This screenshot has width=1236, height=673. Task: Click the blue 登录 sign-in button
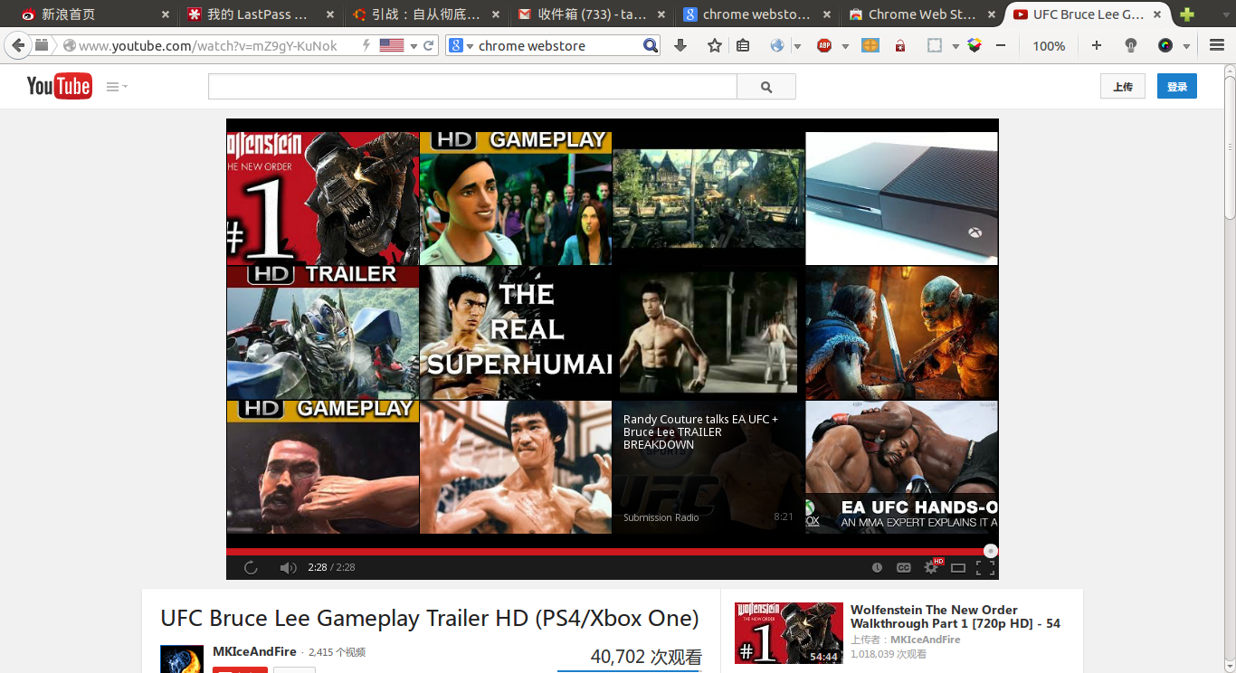tap(1177, 87)
